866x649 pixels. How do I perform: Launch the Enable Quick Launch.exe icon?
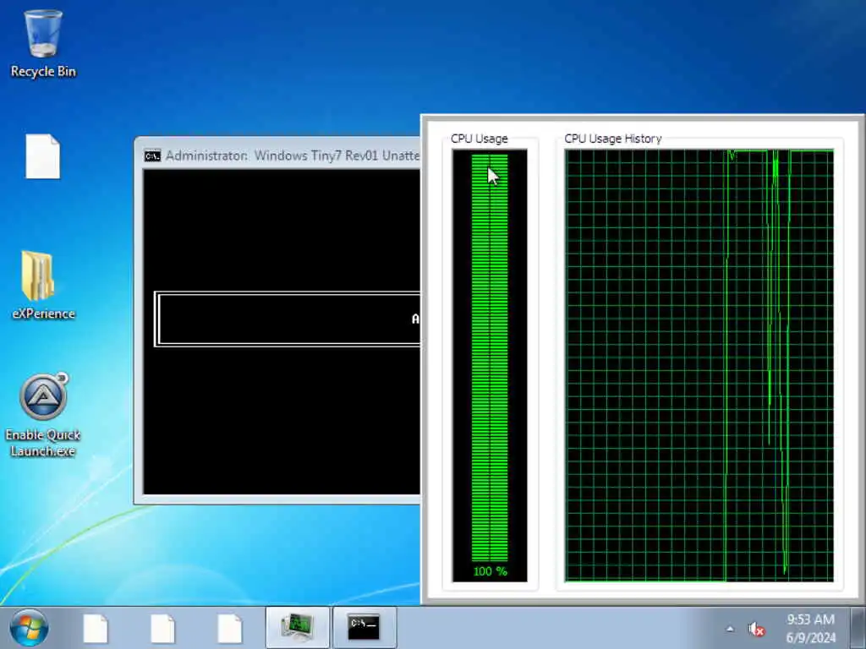tap(43, 416)
